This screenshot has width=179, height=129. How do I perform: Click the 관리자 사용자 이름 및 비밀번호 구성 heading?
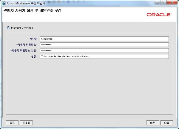tap(33, 10)
